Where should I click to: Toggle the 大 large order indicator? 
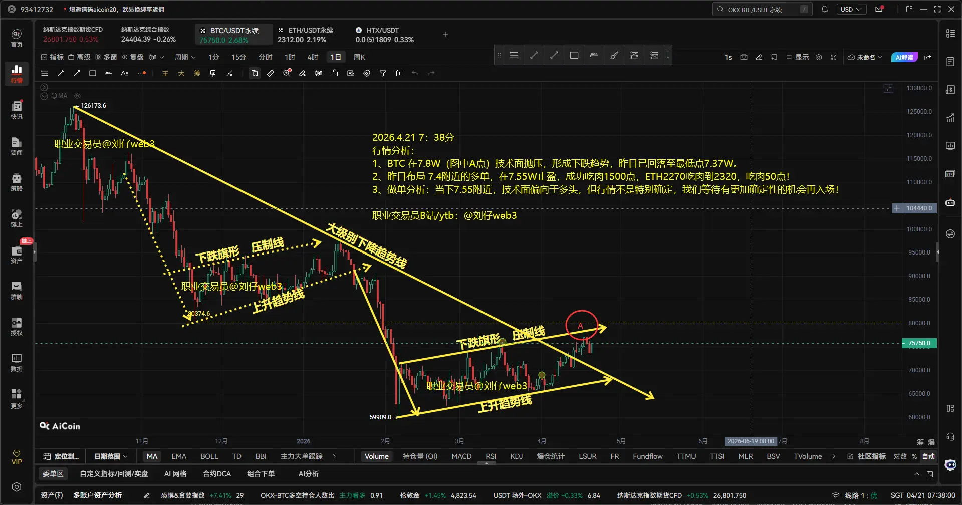click(181, 73)
